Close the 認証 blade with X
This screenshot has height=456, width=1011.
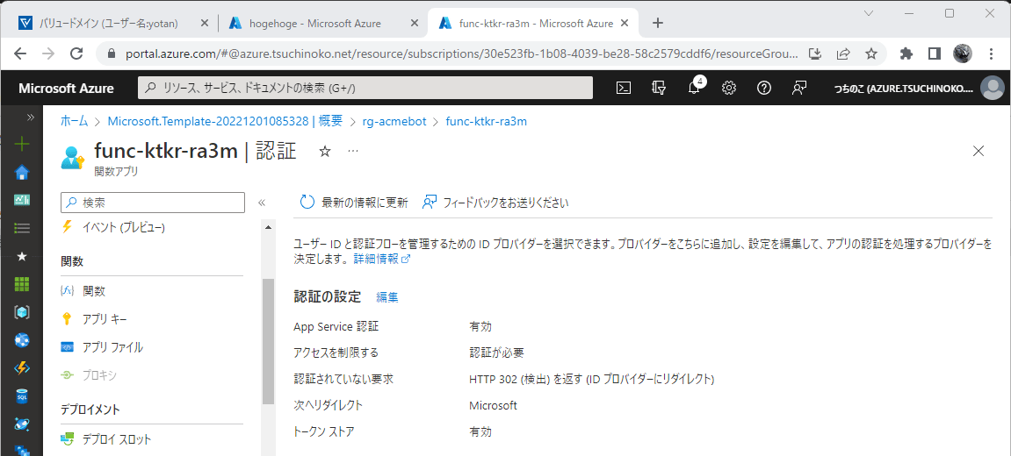click(979, 152)
